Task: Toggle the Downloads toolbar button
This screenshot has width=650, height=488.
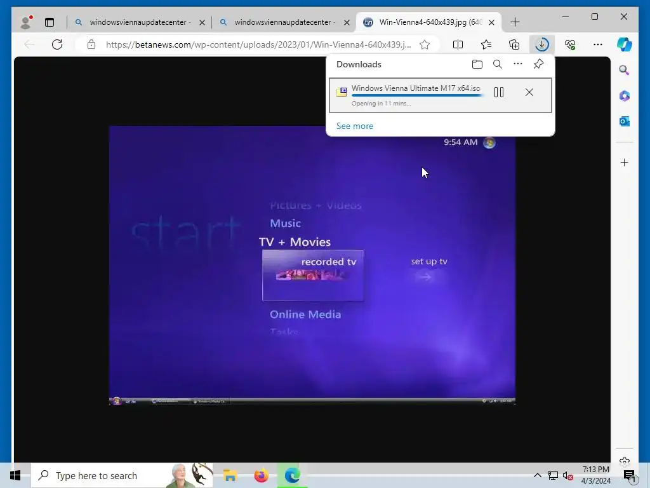Action: [542, 44]
